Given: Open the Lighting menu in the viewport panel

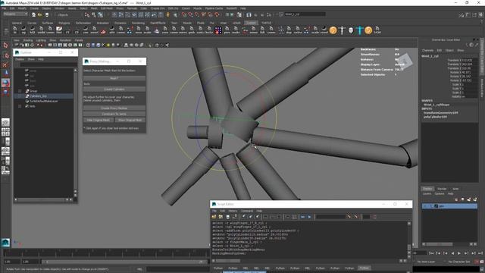Looking at the screenshot, I should pos(41,40).
